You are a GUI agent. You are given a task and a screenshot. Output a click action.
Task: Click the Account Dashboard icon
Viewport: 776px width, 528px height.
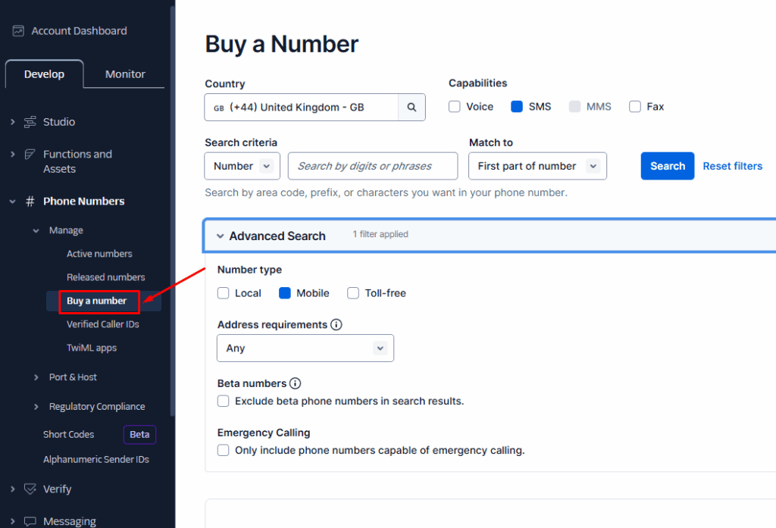click(x=18, y=31)
